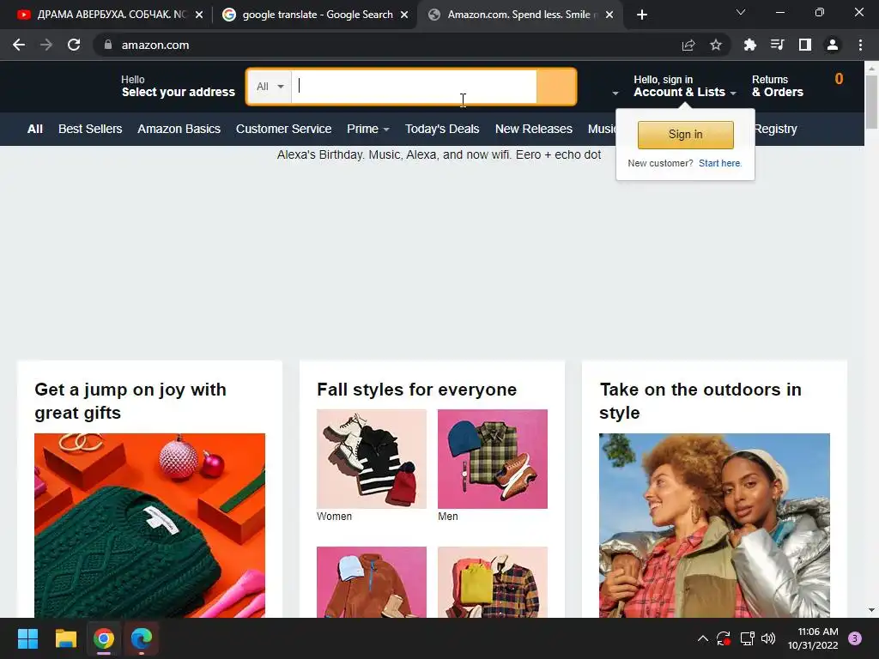Open Customer Service
Screen dimensions: 879x659
point(283,129)
